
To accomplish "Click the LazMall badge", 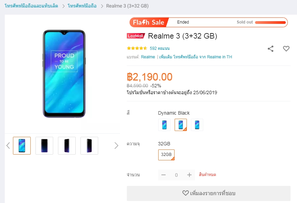I will 136,36.
